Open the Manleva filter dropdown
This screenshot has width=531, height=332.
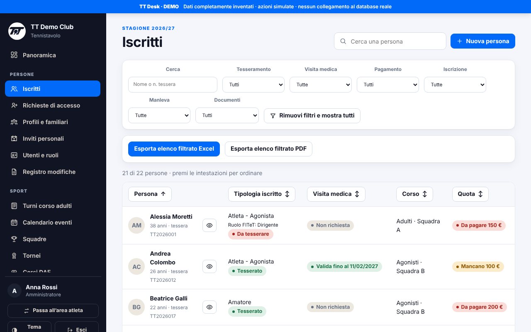pyautogui.click(x=159, y=115)
